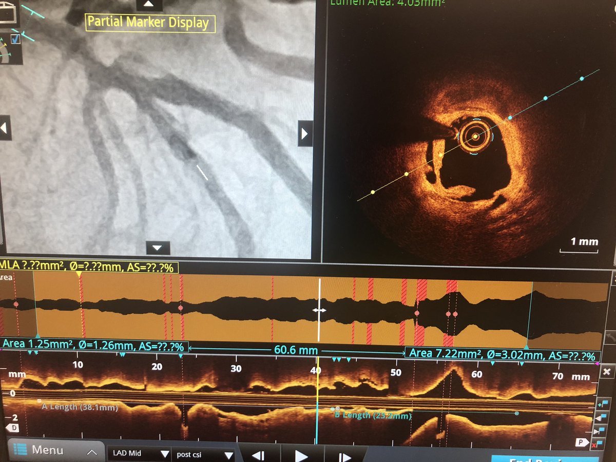Click the D marker on the longitudinal ruler
Screen dimensions: 616x462
click(x=13, y=428)
